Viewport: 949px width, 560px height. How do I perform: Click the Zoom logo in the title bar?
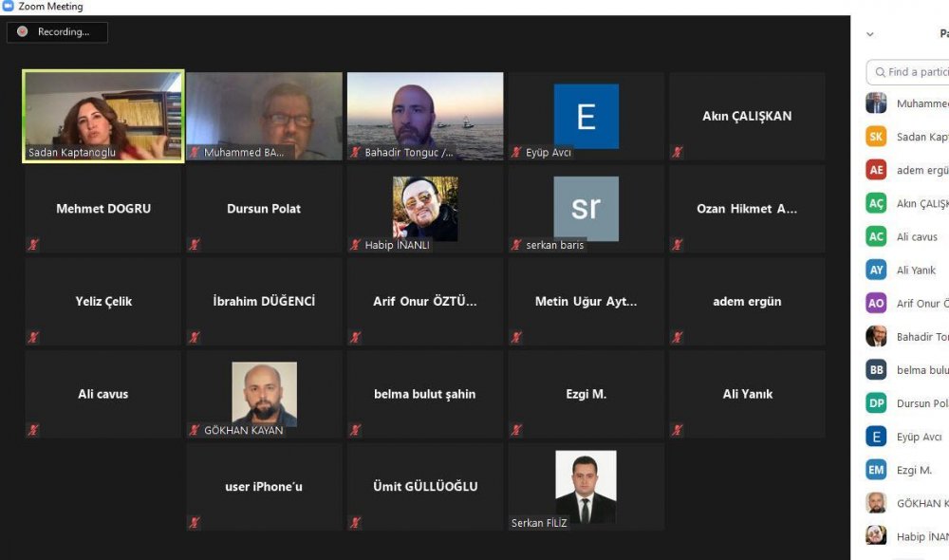pos(9,7)
